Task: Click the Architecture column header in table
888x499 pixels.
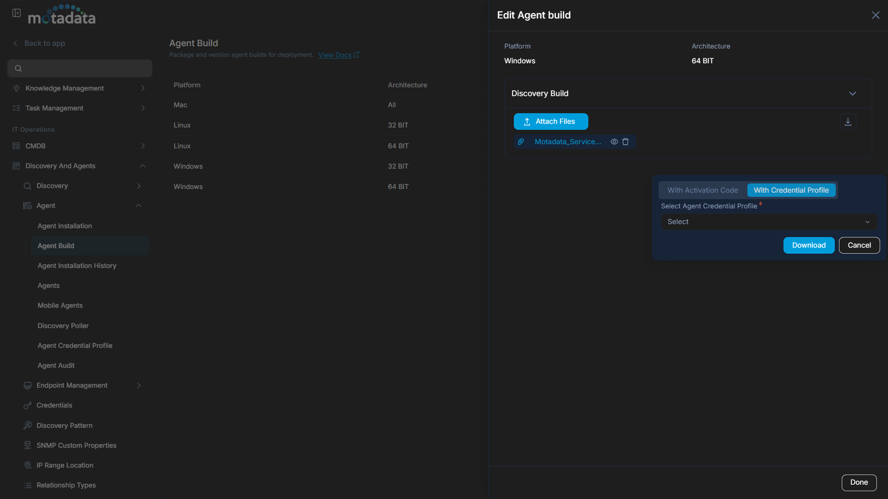Action: pos(407,85)
